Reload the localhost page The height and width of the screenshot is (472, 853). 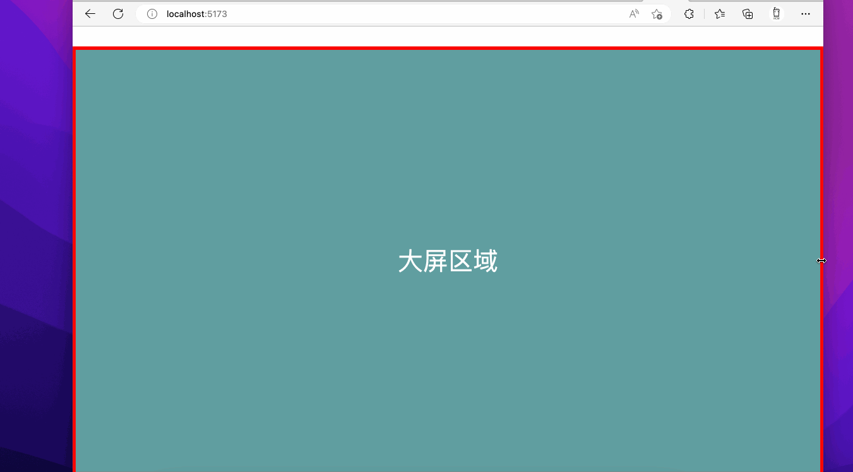pyautogui.click(x=118, y=14)
